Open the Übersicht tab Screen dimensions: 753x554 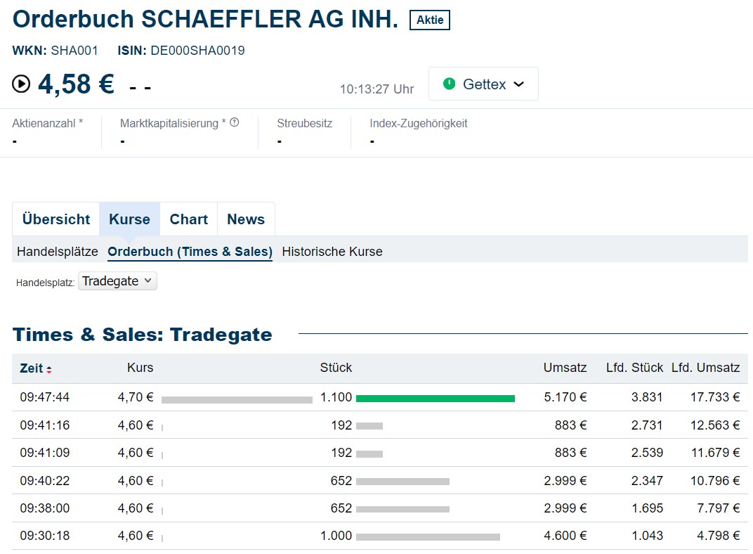(x=55, y=219)
